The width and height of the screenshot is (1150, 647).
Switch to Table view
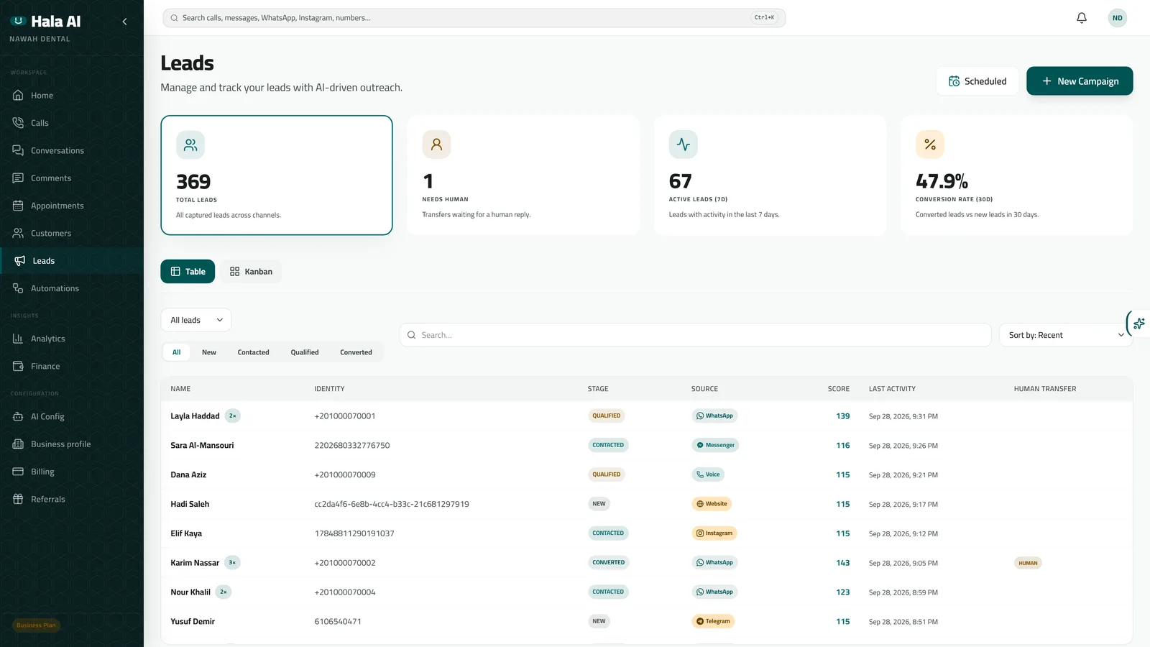pos(188,272)
